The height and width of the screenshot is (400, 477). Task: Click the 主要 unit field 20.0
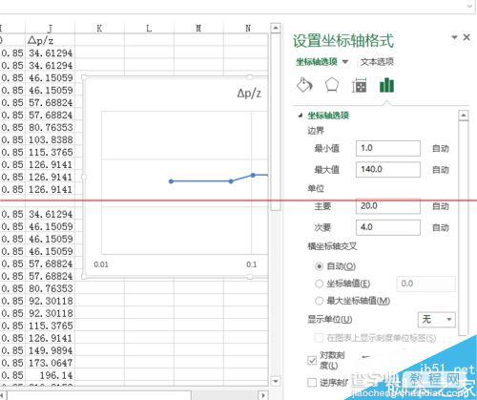[388, 206]
